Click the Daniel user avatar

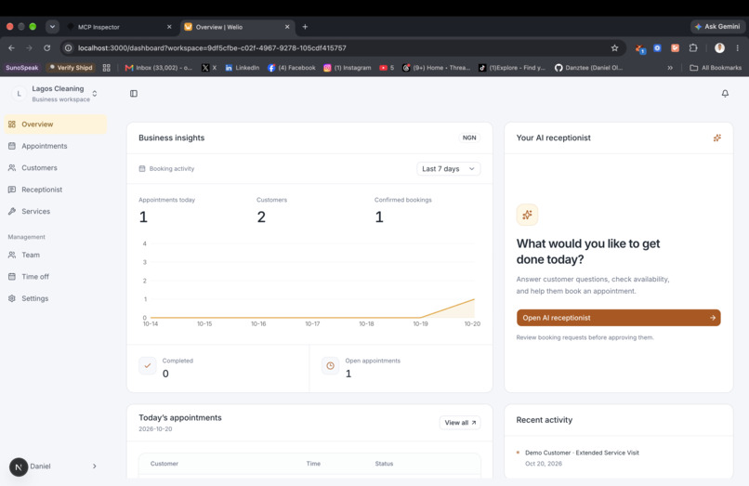(19, 466)
